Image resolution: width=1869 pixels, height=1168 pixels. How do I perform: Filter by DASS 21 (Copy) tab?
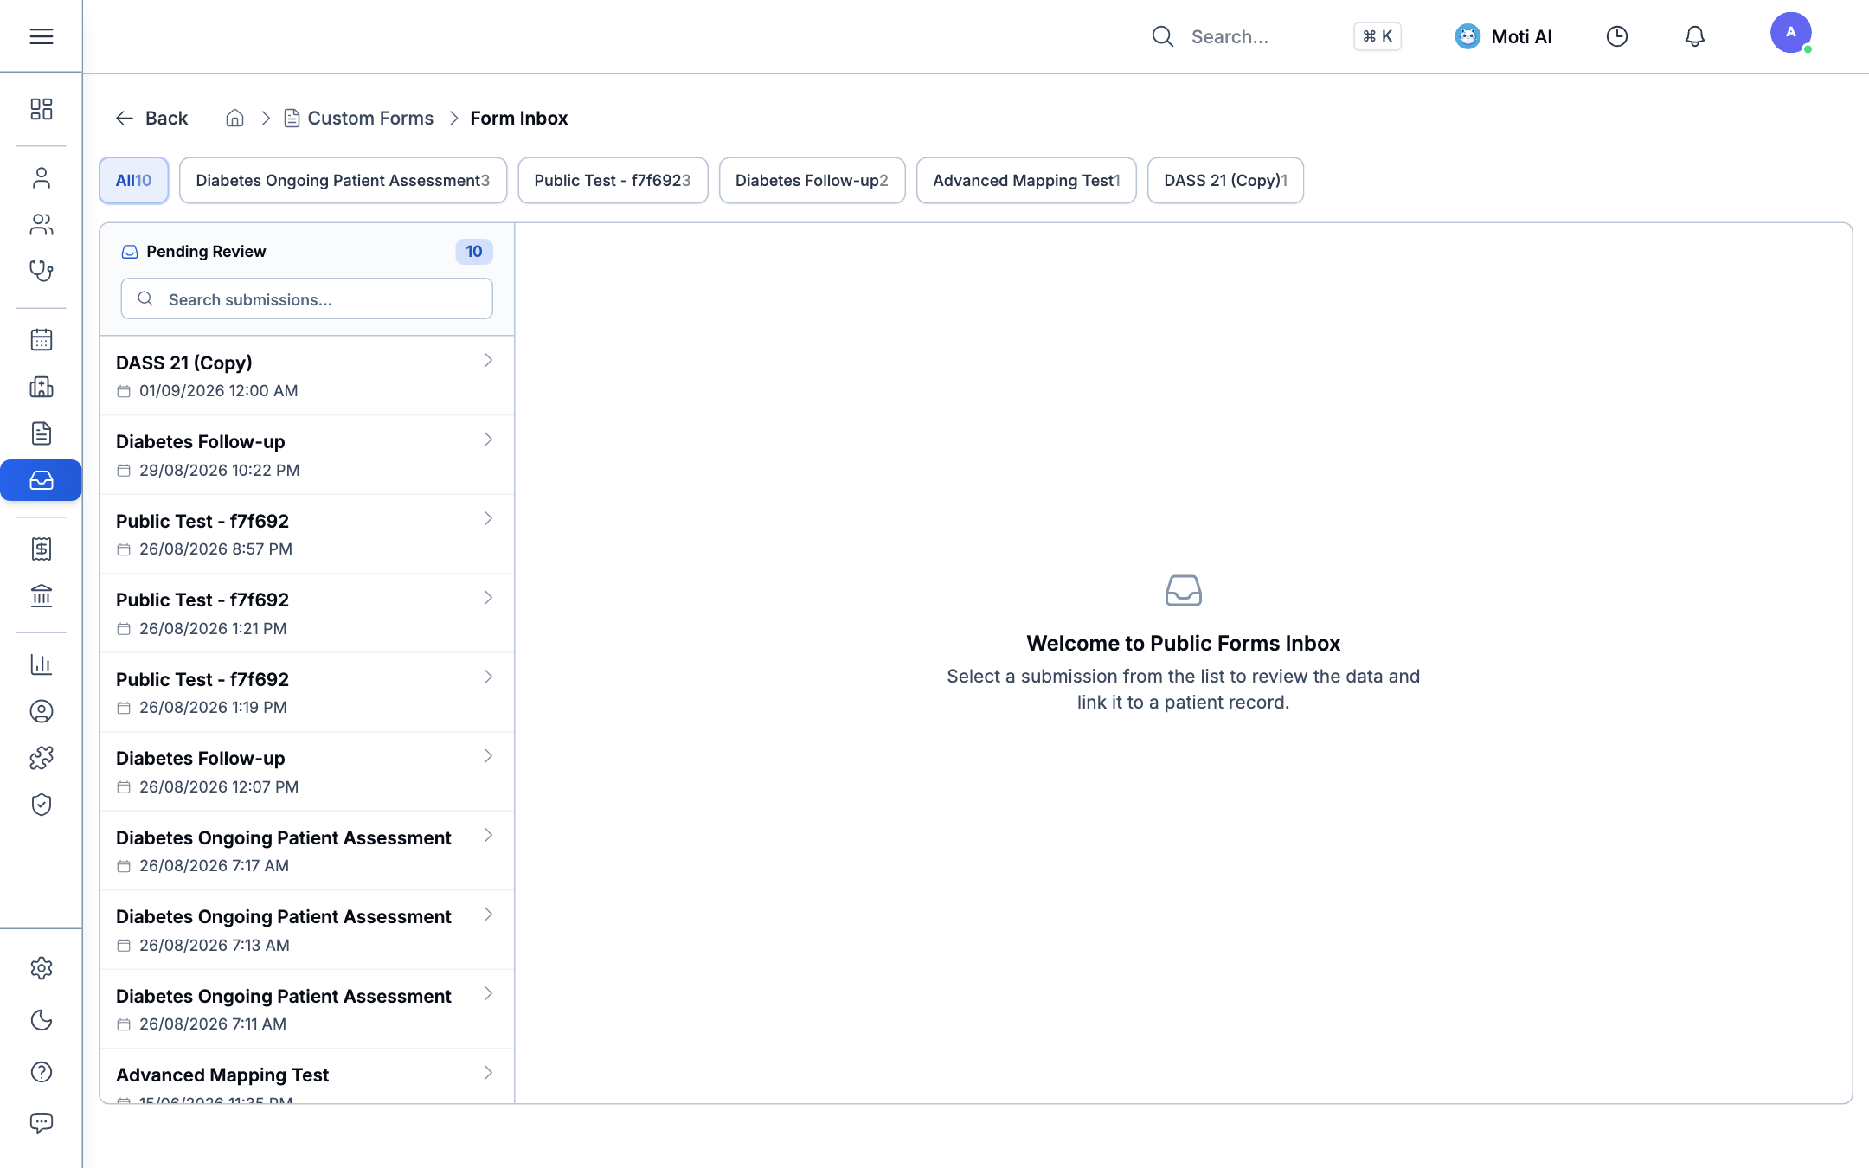1225,180
